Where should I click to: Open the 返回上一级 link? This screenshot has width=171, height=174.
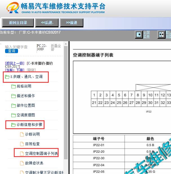[x=15, y=63]
